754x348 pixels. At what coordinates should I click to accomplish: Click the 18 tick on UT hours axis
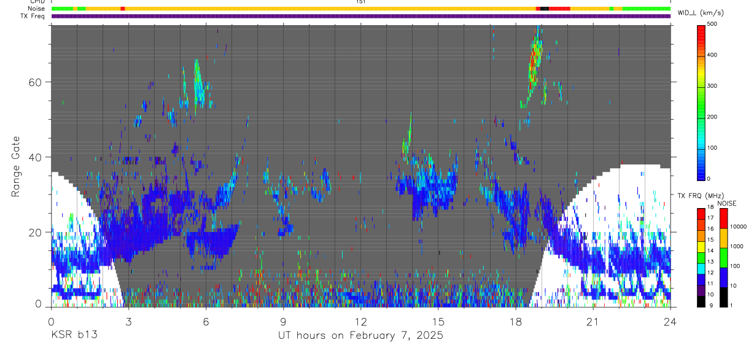516,321
